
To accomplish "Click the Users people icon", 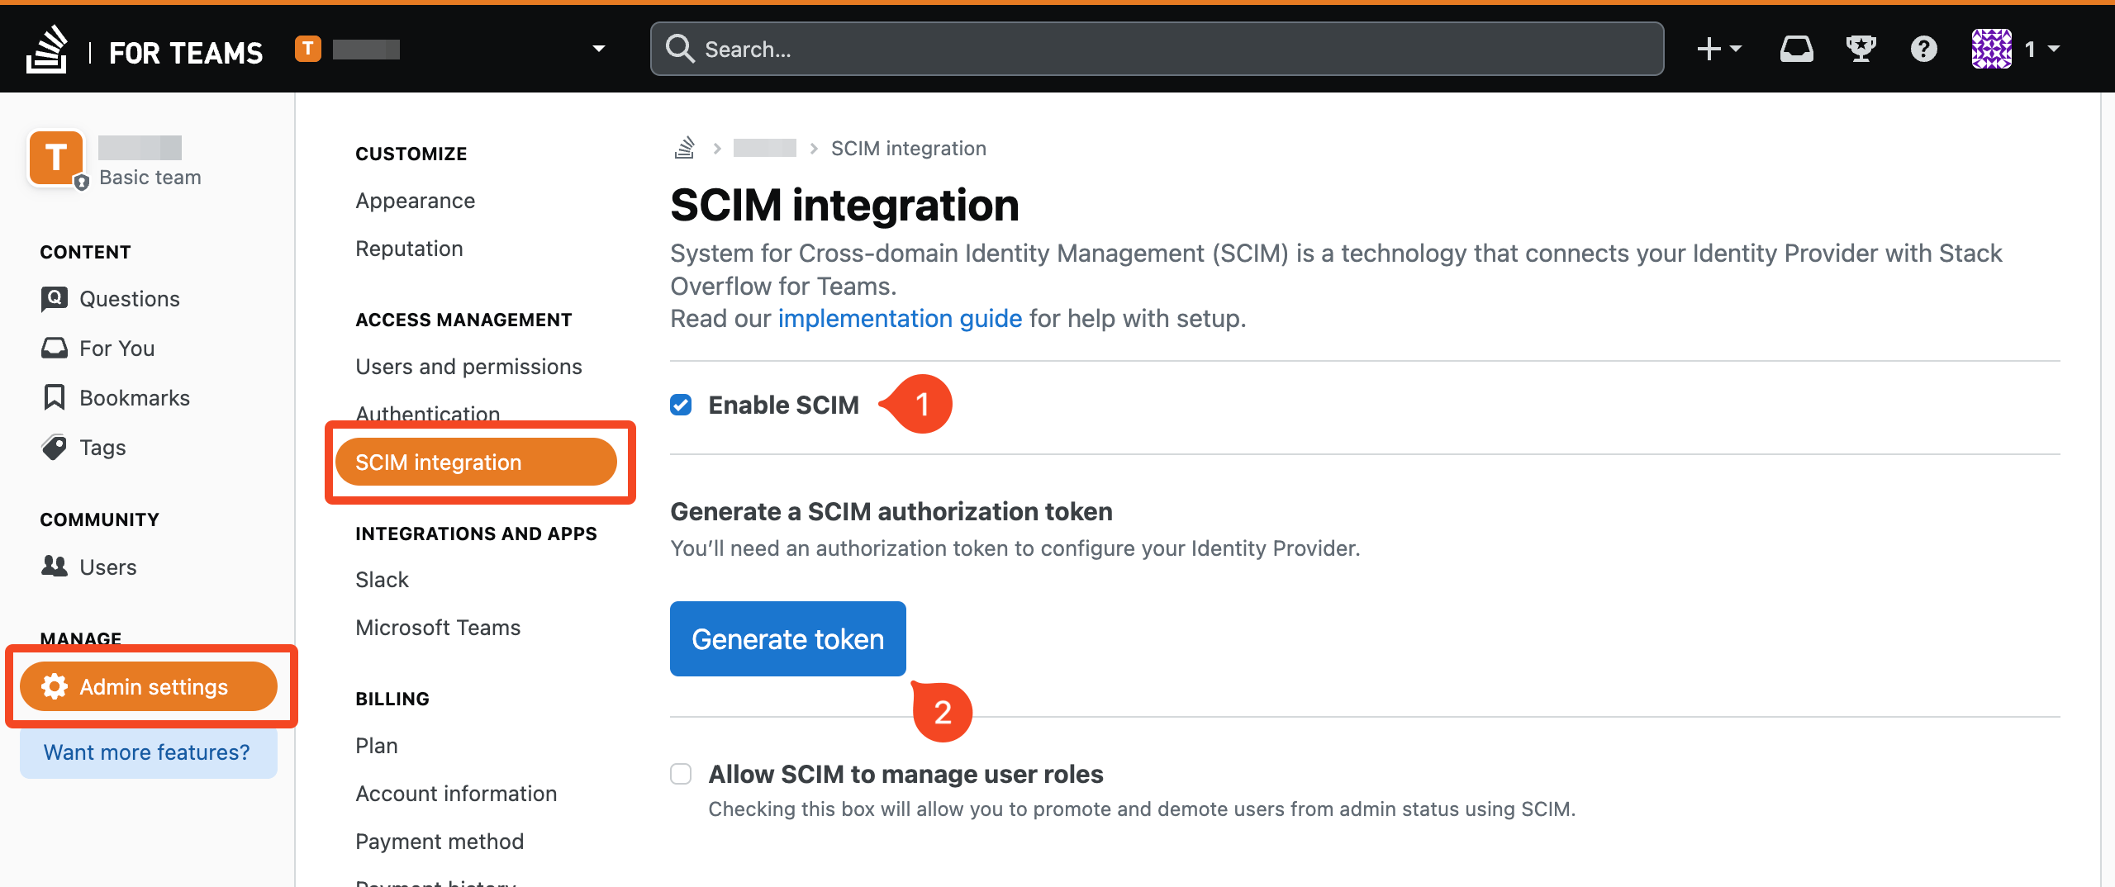I will point(55,566).
